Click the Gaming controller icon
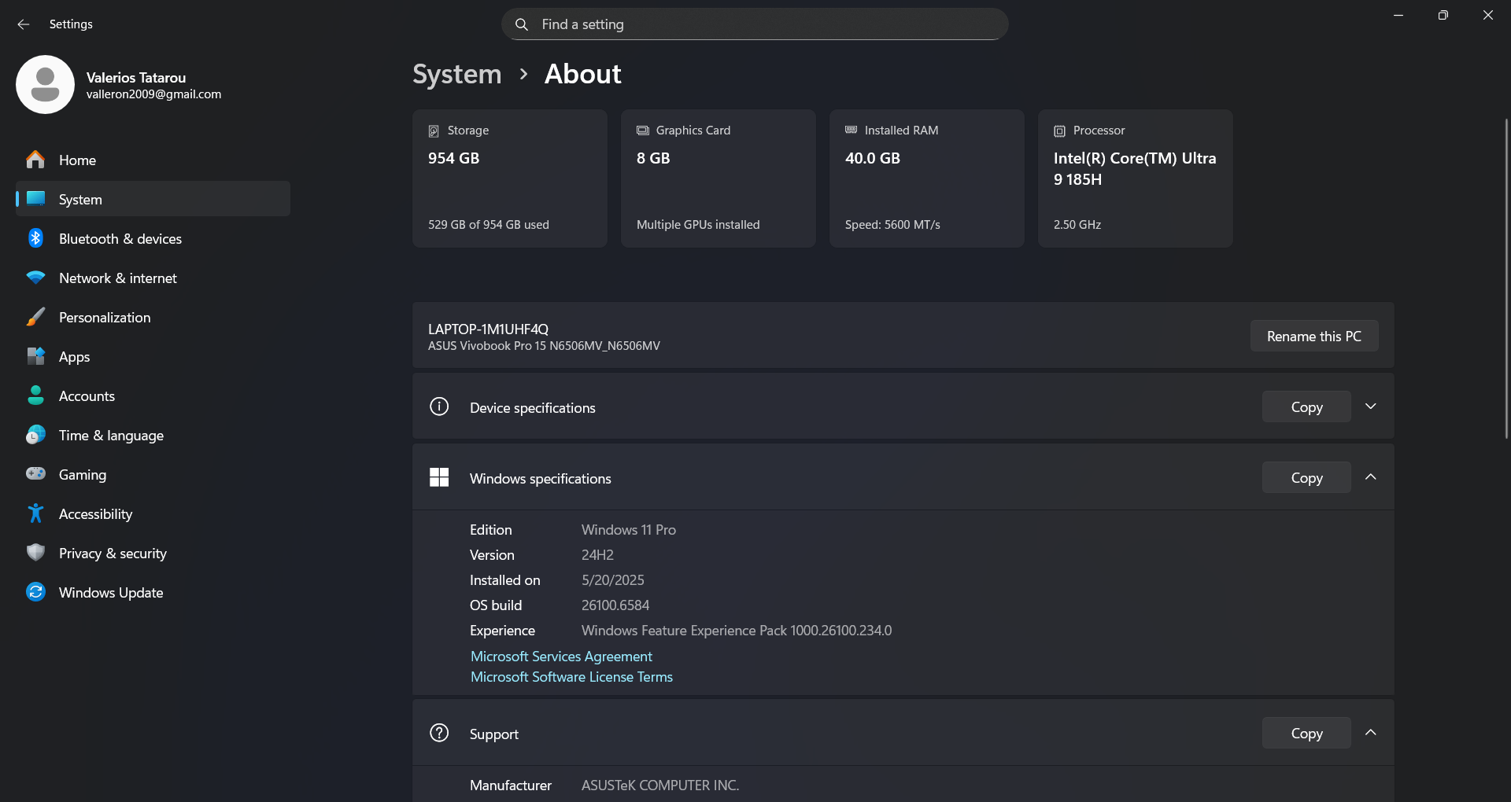This screenshot has width=1511, height=802. click(35, 473)
